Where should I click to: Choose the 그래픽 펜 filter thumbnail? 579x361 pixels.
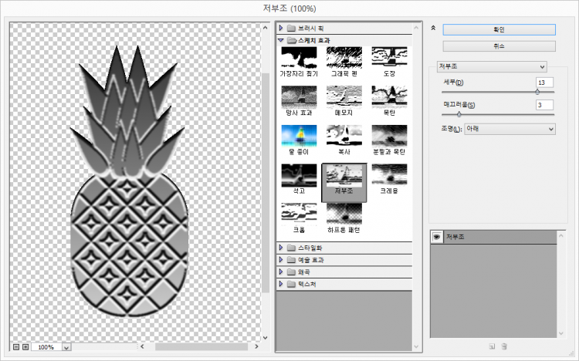coord(344,57)
